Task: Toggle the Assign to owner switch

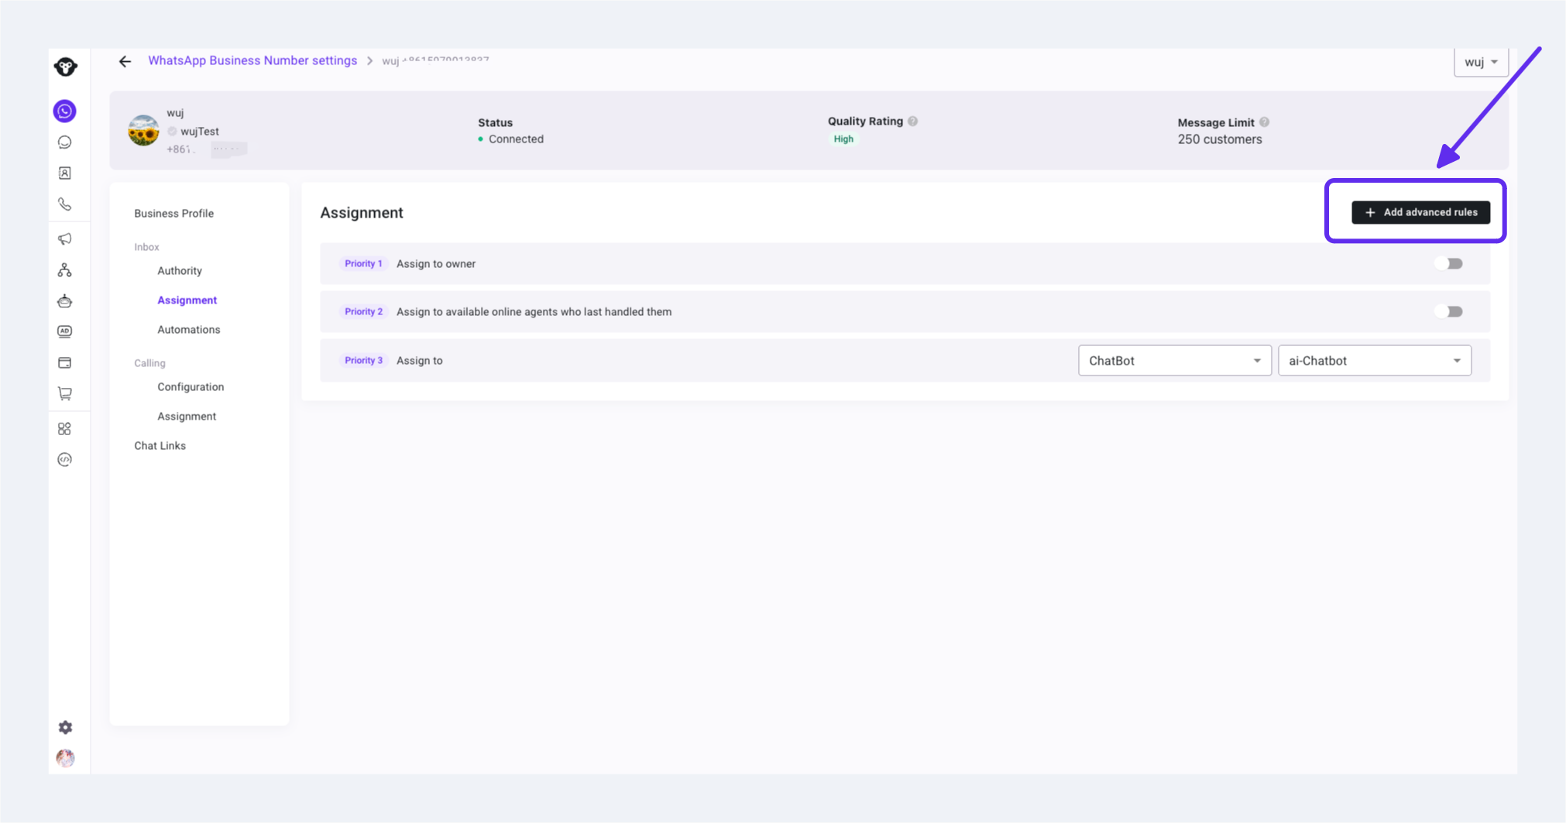Action: pyautogui.click(x=1448, y=264)
